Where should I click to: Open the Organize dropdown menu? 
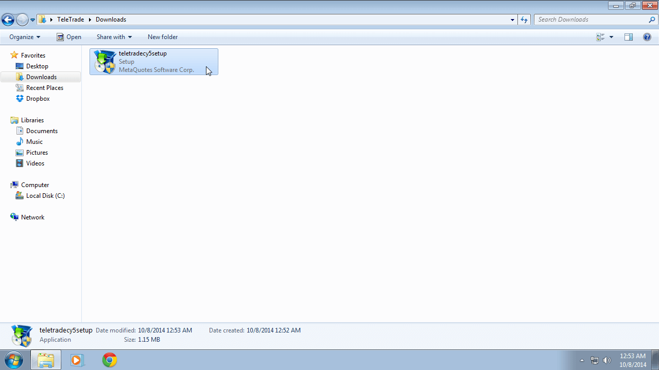[x=24, y=37]
